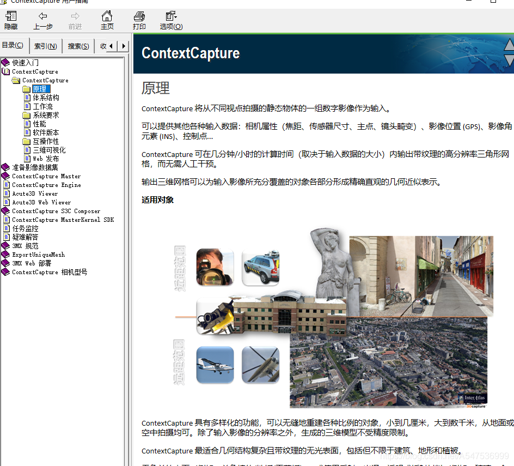Open the Options 选项(O) toolbar icon
Screen dimensions: 514x466
pos(171,16)
